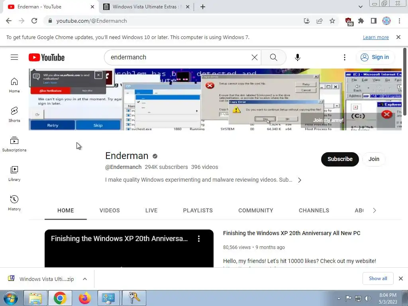Open the tab search dropdown arrow
Viewport: 408px width, 306px height.
click(360, 7)
